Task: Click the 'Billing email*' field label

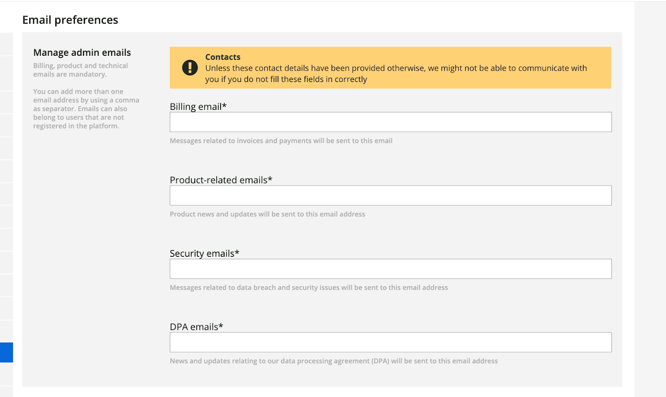Action: tap(198, 107)
